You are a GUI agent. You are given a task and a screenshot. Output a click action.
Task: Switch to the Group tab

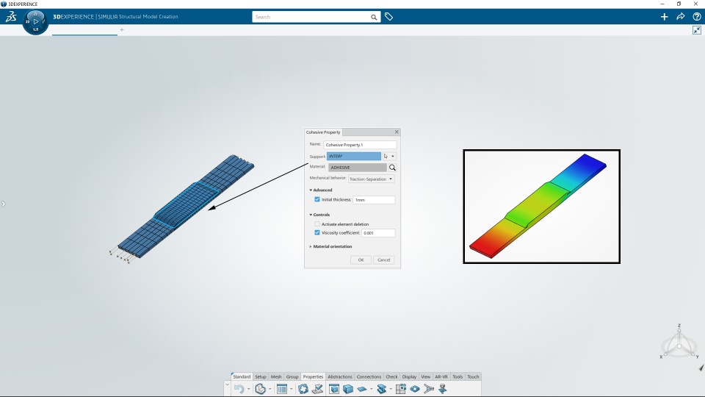coord(292,376)
